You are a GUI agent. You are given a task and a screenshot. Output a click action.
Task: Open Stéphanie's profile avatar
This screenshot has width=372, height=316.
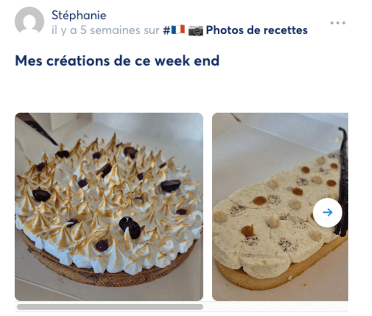pos(29,20)
